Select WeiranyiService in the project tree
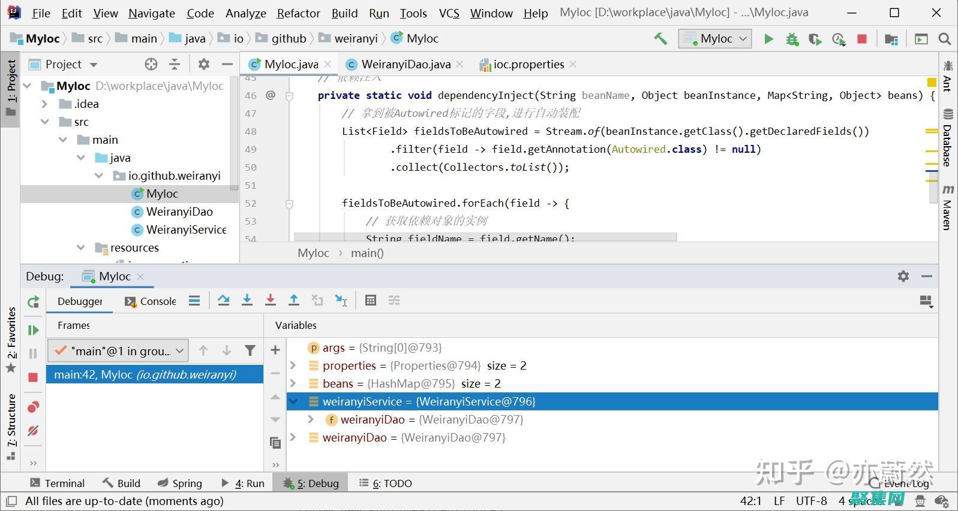Viewport: 958px width, 511px height. point(186,229)
